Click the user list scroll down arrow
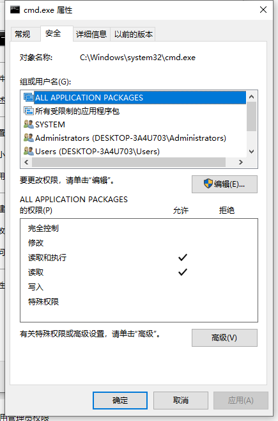The width and height of the screenshot is (278, 421). pos(251,152)
